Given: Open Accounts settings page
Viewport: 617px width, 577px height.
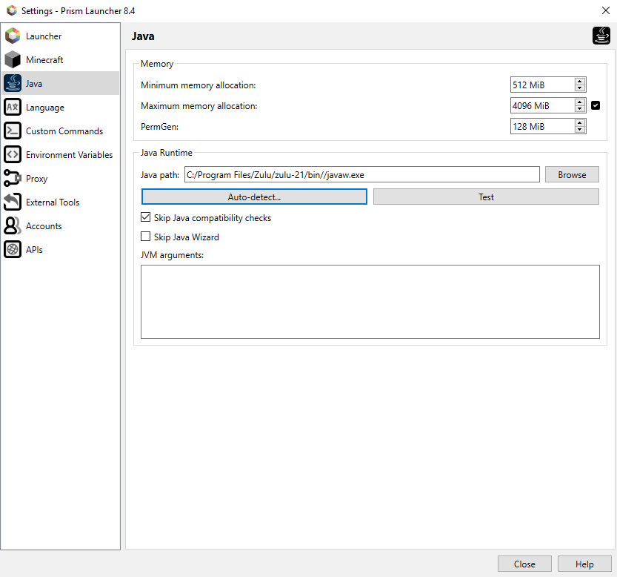Looking at the screenshot, I should tap(61, 226).
